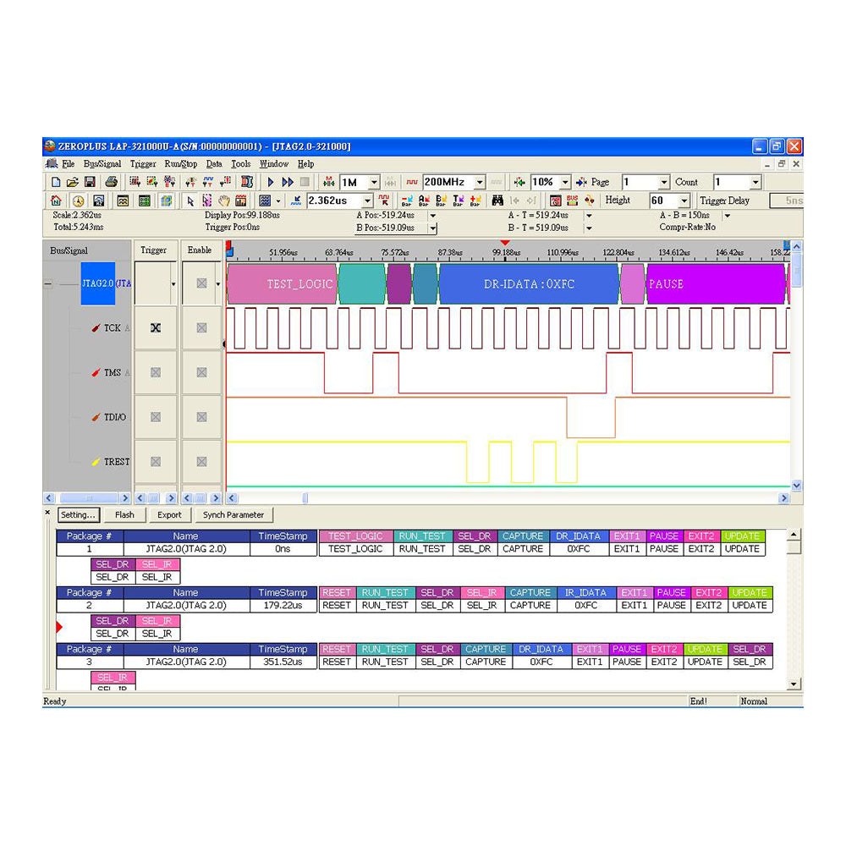Open the Height 60 dropdown

pos(684,201)
